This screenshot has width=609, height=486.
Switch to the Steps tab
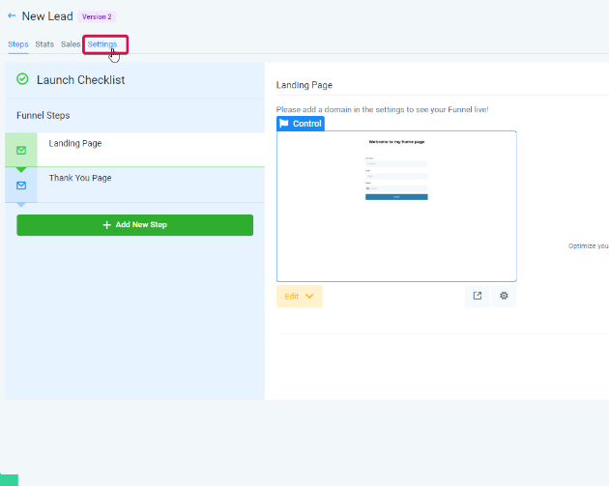coord(17,44)
